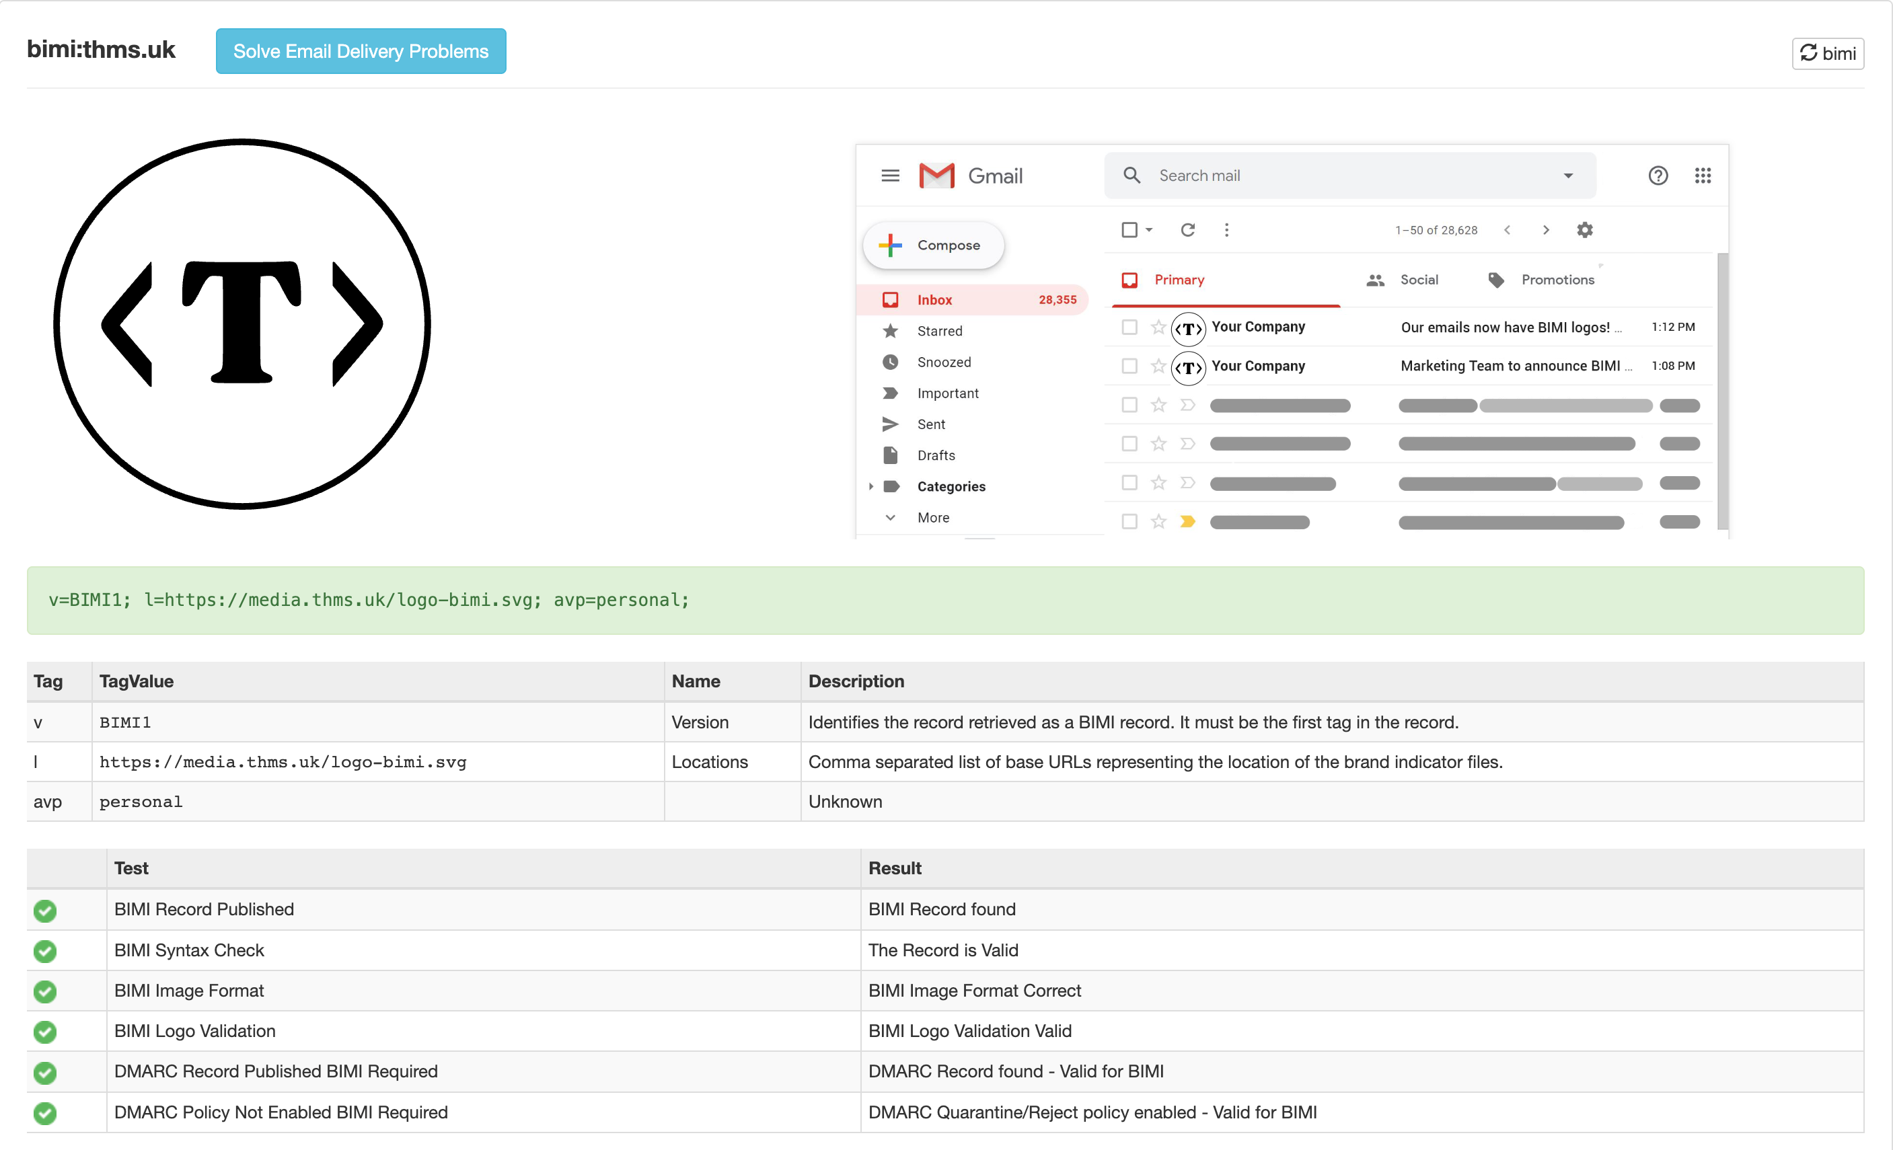
Task: Switch to the Promotions tab
Action: point(1541,280)
